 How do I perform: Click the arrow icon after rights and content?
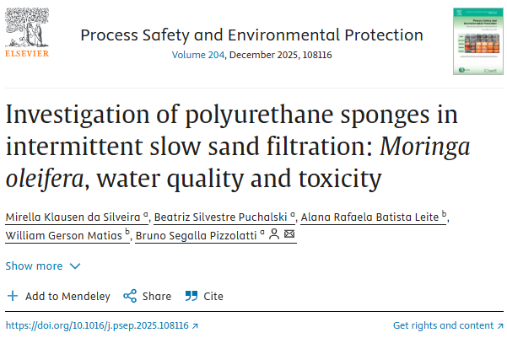499,325
